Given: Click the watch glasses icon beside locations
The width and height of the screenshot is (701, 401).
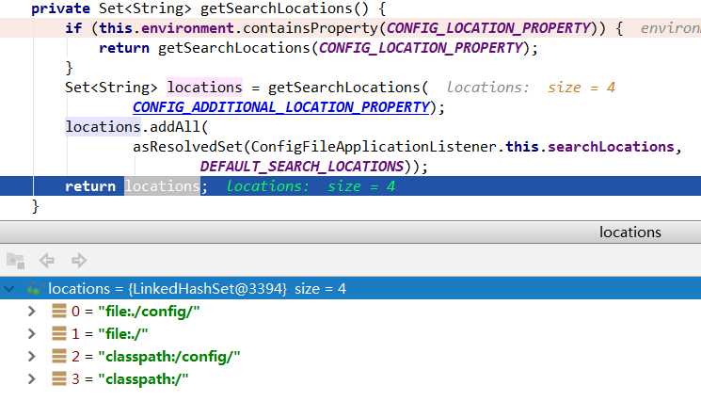Looking at the screenshot, I should (36, 289).
